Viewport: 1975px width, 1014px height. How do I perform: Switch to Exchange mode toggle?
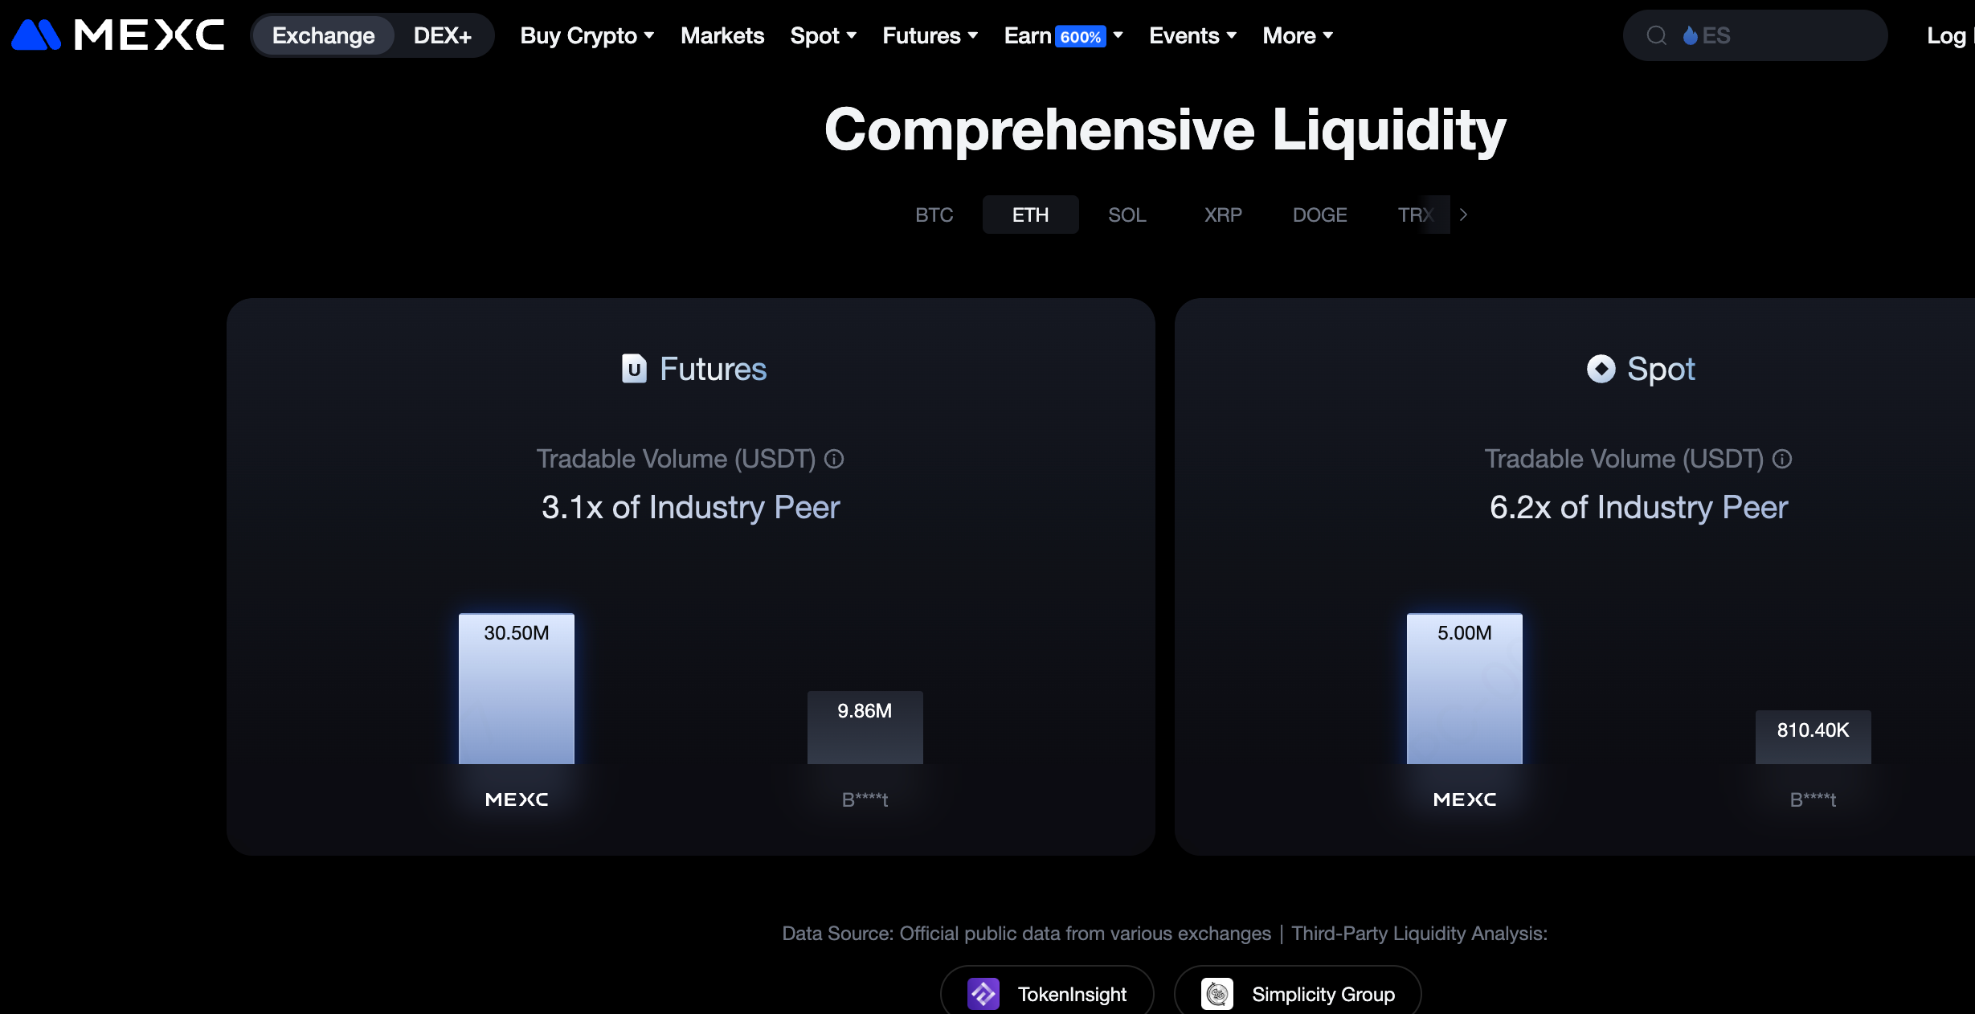point(323,35)
